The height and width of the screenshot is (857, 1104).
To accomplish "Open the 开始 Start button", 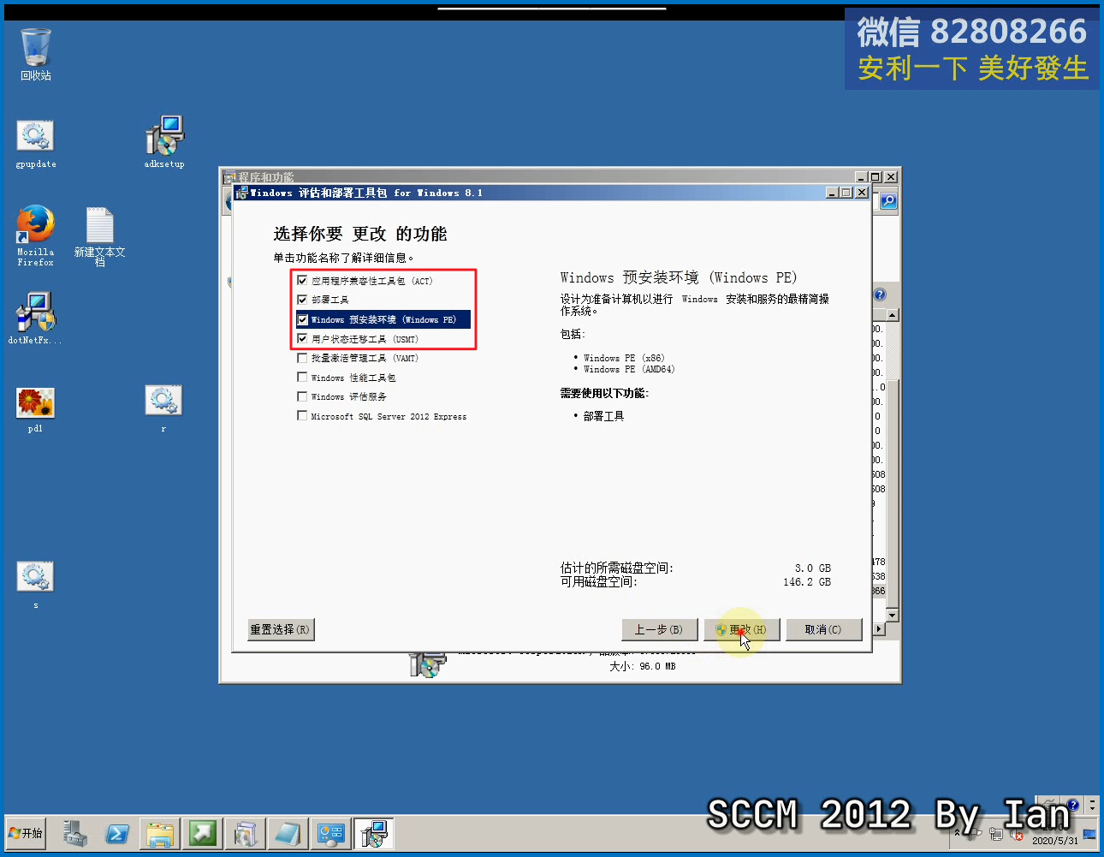I will (26, 833).
